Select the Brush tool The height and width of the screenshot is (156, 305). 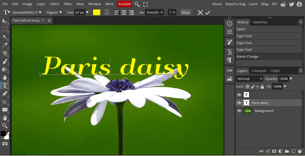5,61
